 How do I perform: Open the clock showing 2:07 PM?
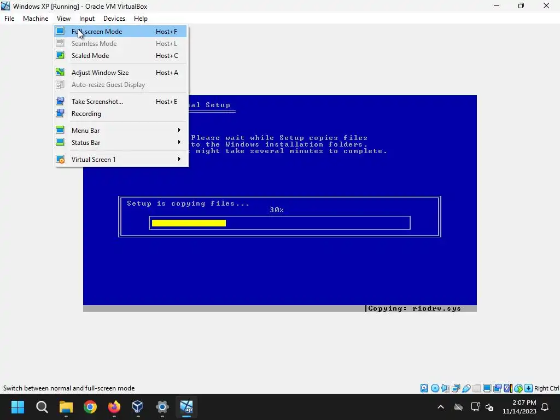(x=520, y=407)
